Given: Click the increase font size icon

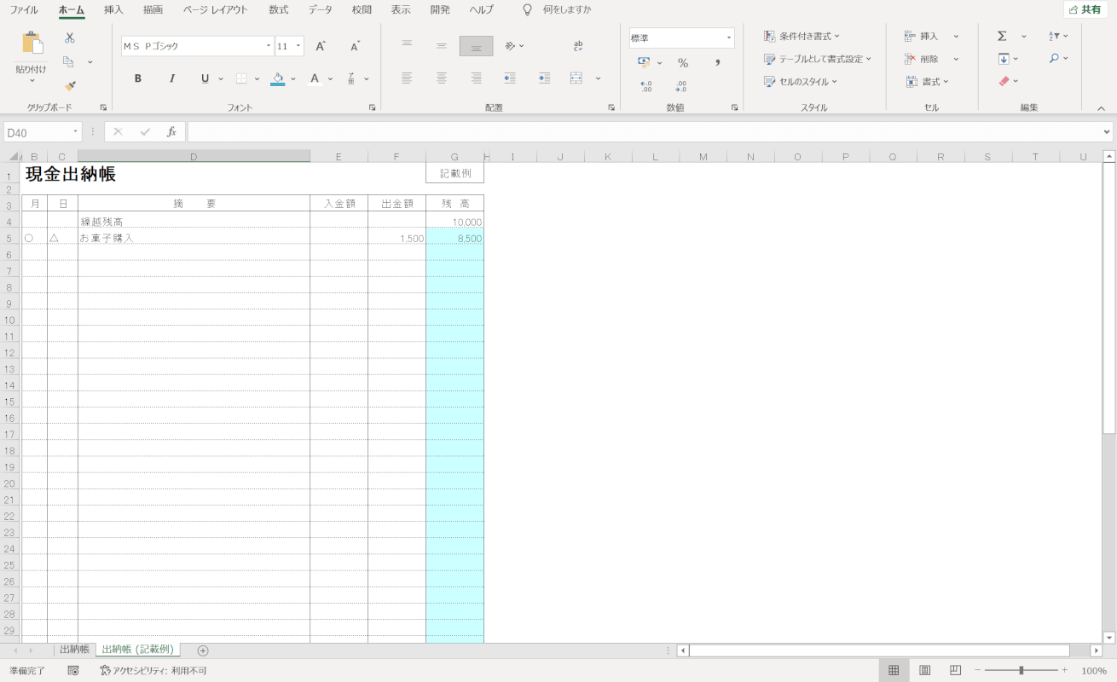Looking at the screenshot, I should pos(321,46).
